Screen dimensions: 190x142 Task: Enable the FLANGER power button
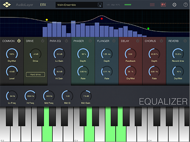click(114, 41)
